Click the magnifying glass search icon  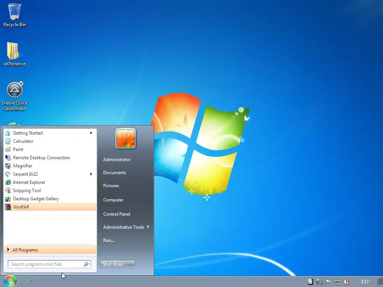pos(86,264)
